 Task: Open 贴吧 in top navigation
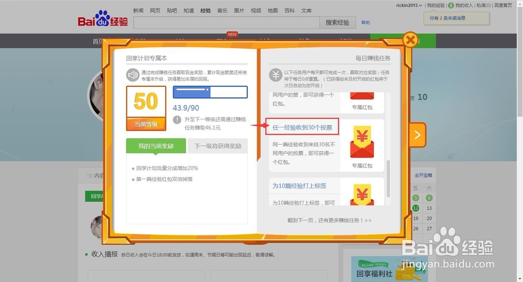tap(172, 10)
